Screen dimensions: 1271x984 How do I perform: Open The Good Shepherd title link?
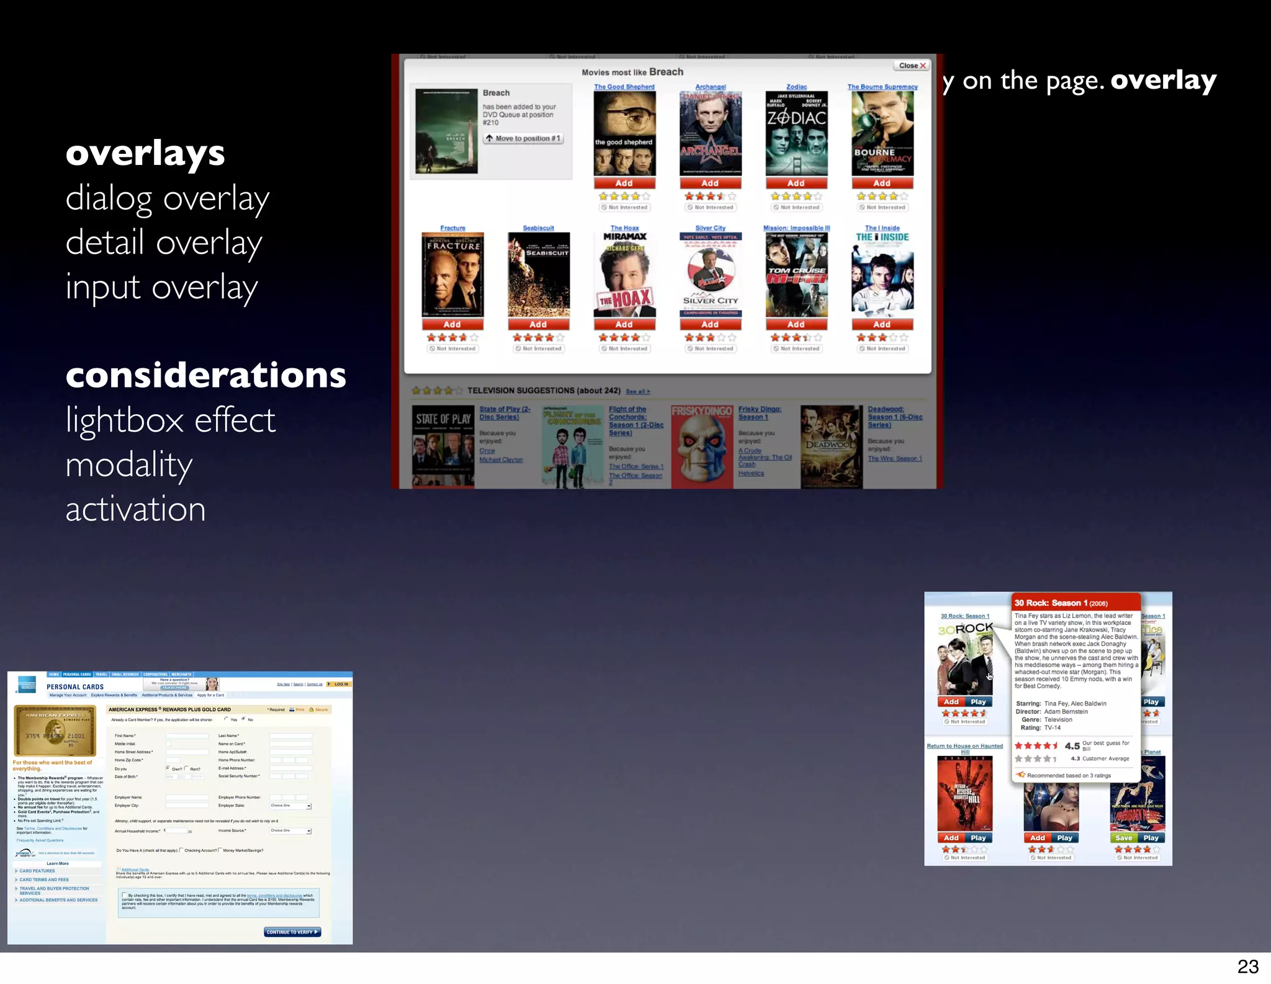[x=624, y=87]
